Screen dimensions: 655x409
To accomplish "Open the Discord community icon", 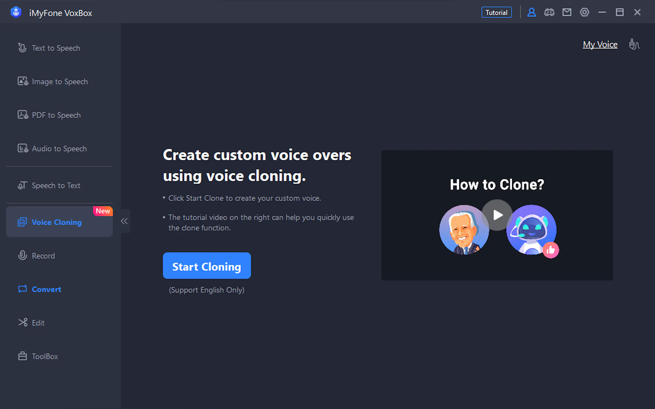I will click(x=549, y=12).
